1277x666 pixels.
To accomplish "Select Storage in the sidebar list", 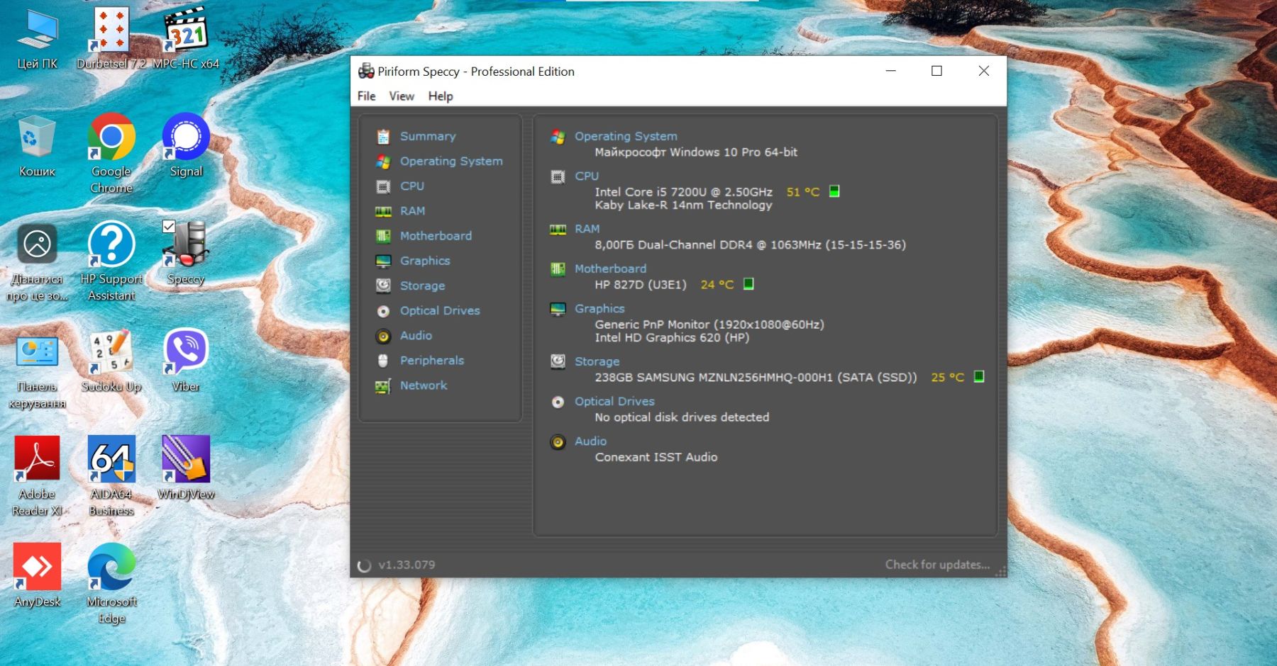I will pos(422,286).
